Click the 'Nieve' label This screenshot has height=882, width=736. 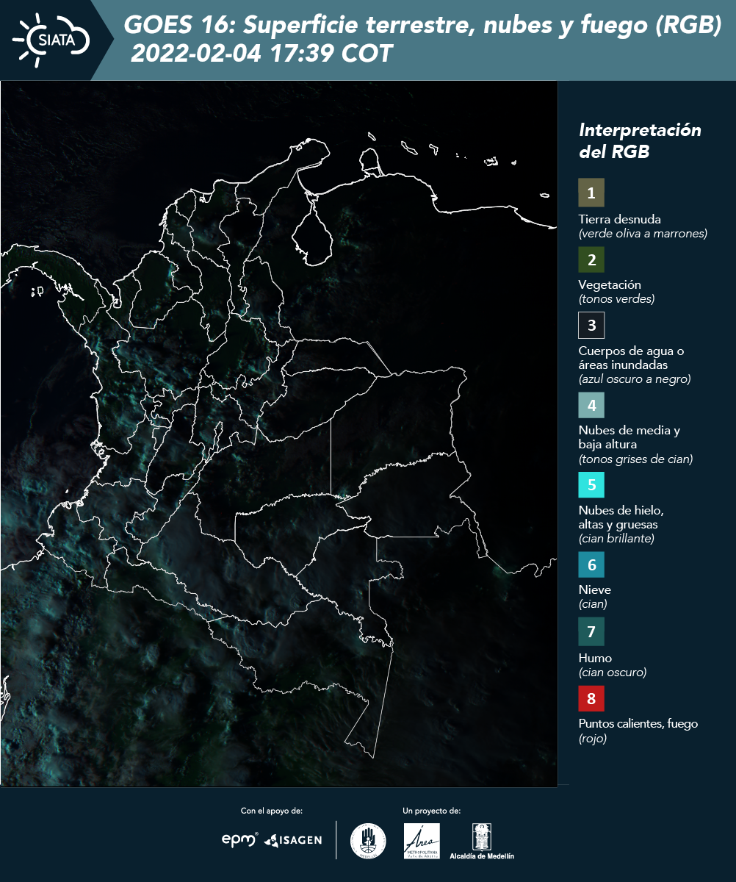click(x=595, y=589)
